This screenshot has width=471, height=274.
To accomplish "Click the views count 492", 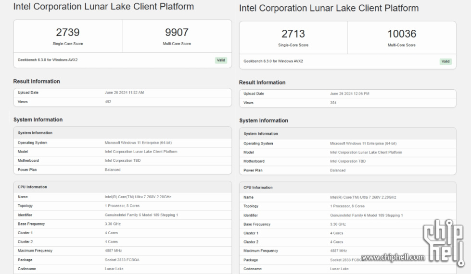I will point(108,102).
